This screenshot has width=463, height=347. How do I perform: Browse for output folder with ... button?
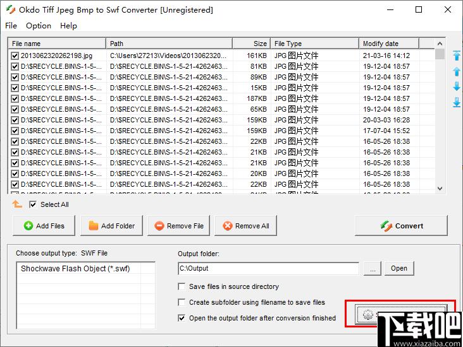click(x=373, y=268)
